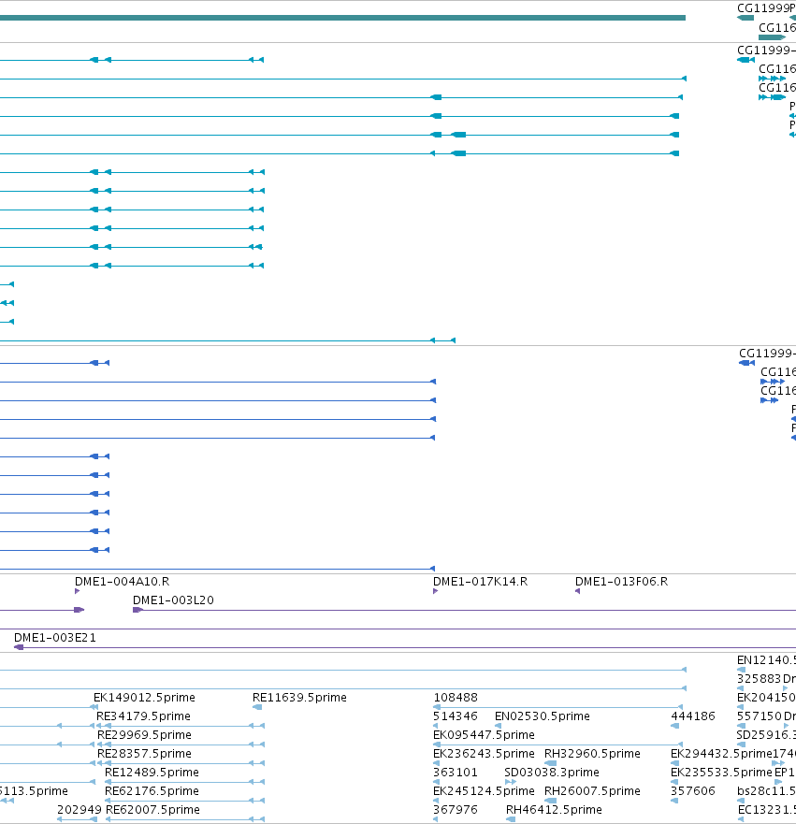Click the RH32960.5prime label
796x824 pixels.
pyautogui.click(x=593, y=754)
